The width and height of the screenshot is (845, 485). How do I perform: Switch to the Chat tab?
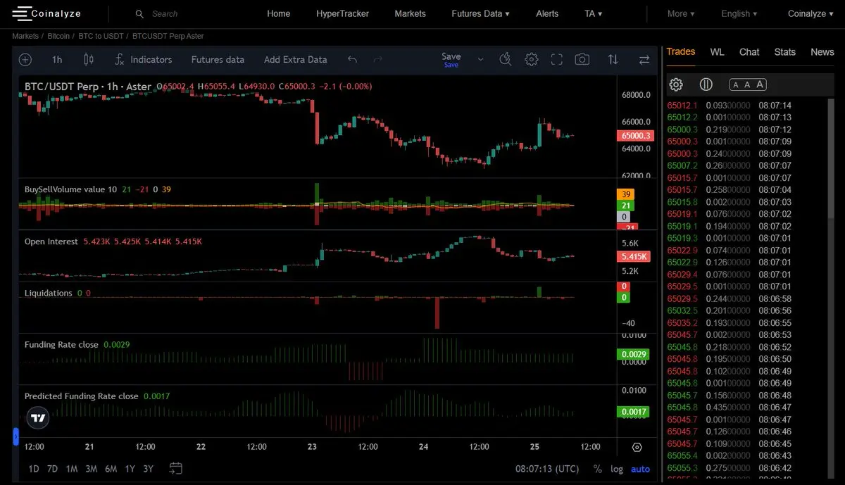click(x=749, y=52)
